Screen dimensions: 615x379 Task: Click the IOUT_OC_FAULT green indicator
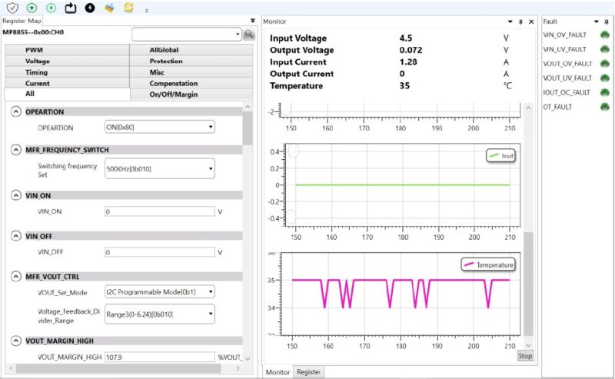coord(605,92)
